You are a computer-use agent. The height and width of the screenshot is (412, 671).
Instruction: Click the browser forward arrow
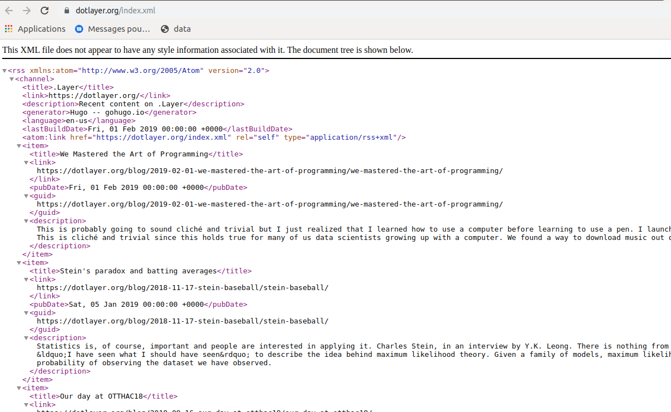(x=27, y=11)
